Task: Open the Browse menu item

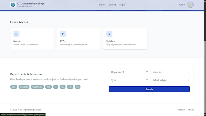Action: 102,5
